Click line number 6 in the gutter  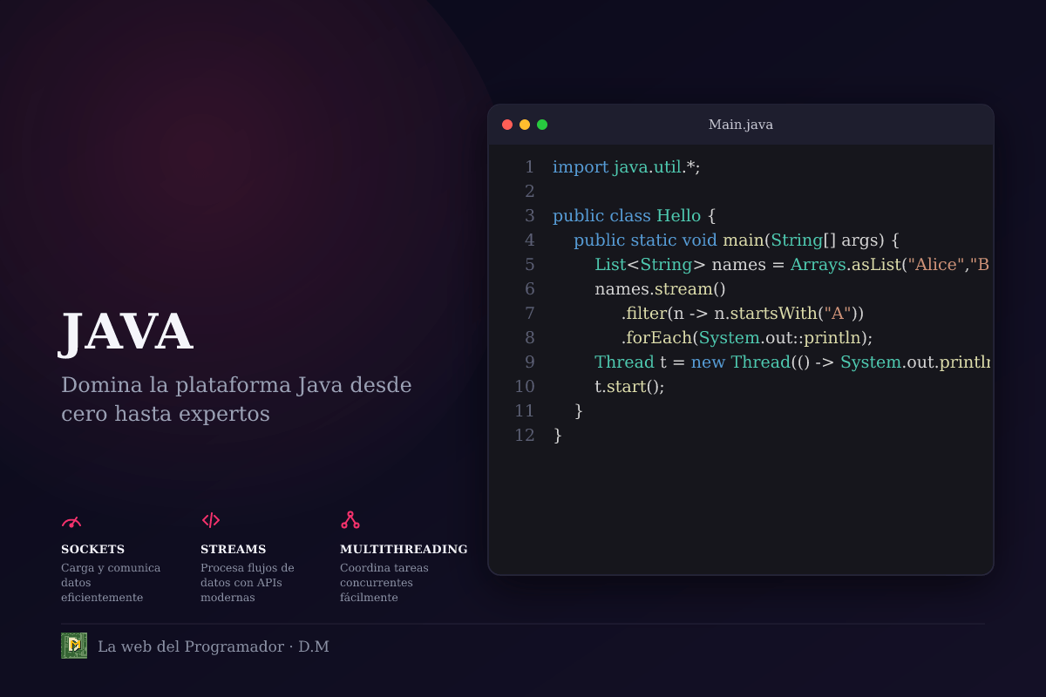(529, 289)
